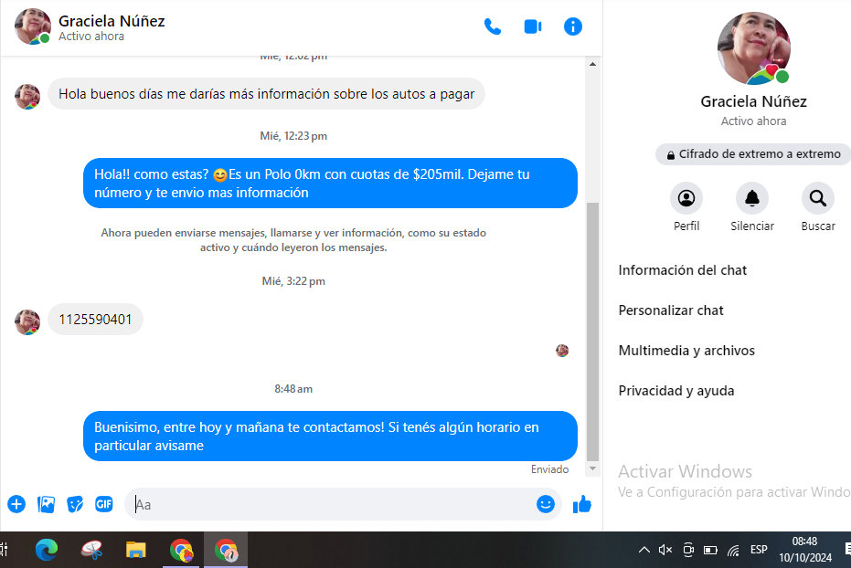Click the Aa message input field
851x568 pixels.
coord(329,504)
